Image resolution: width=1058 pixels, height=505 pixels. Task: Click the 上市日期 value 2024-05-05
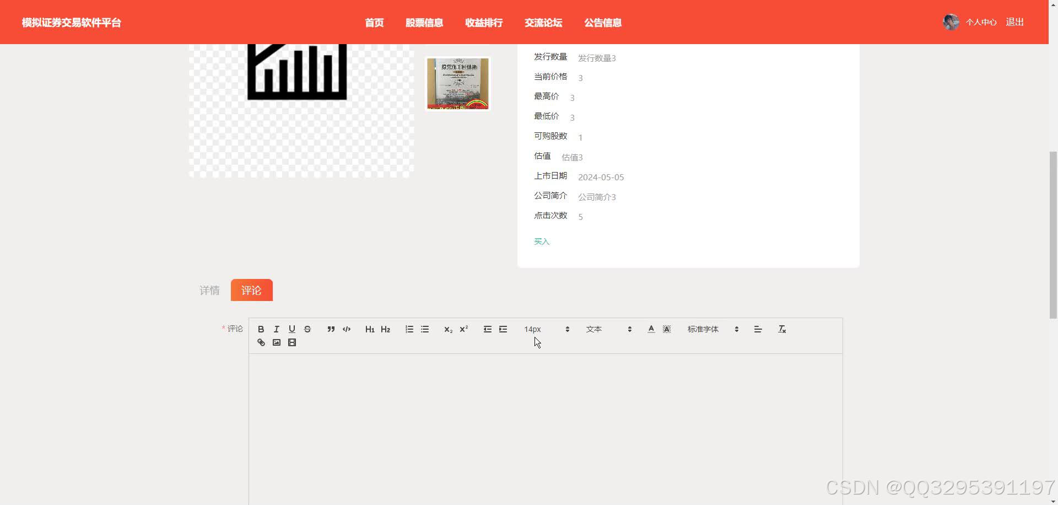tap(601, 177)
